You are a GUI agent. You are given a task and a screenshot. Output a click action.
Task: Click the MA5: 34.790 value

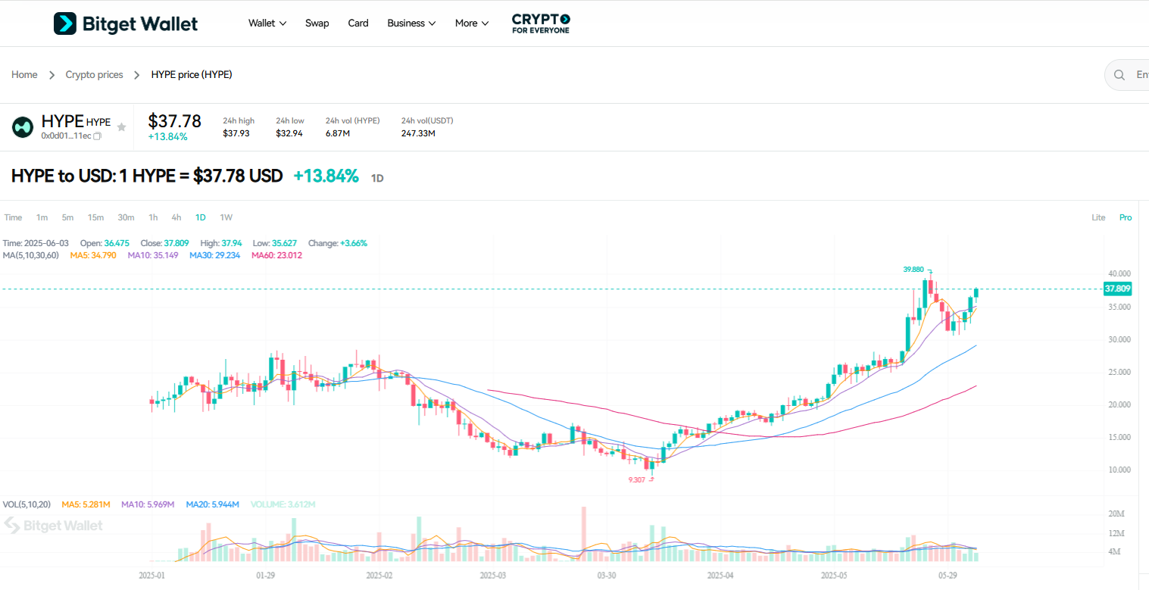click(93, 255)
